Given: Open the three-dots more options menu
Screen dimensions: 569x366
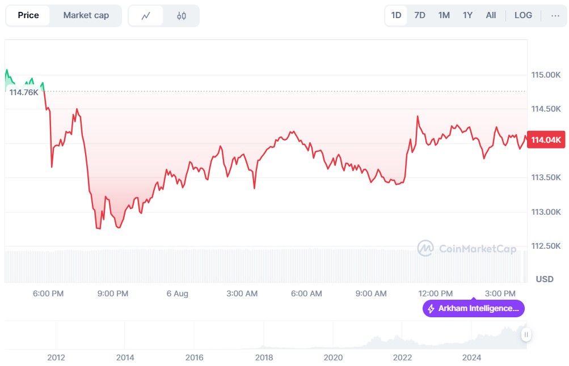Looking at the screenshot, I should [555, 15].
